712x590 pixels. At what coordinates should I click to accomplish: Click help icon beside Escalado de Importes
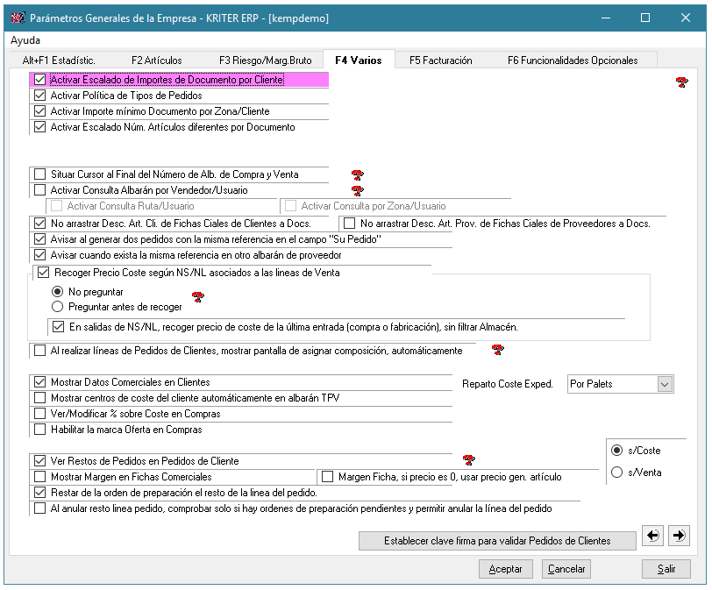681,82
